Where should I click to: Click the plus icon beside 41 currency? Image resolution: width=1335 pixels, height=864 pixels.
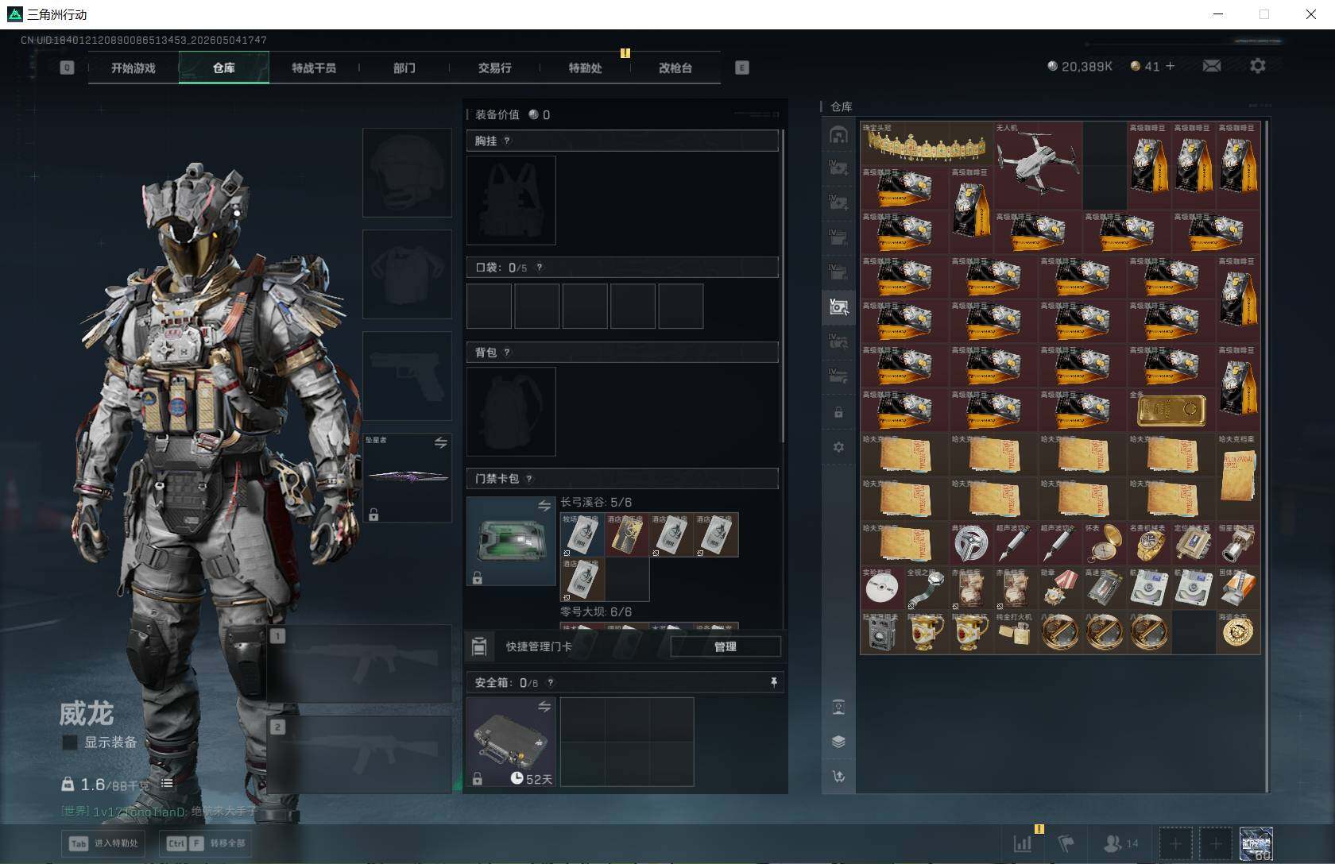point(1170,66)
